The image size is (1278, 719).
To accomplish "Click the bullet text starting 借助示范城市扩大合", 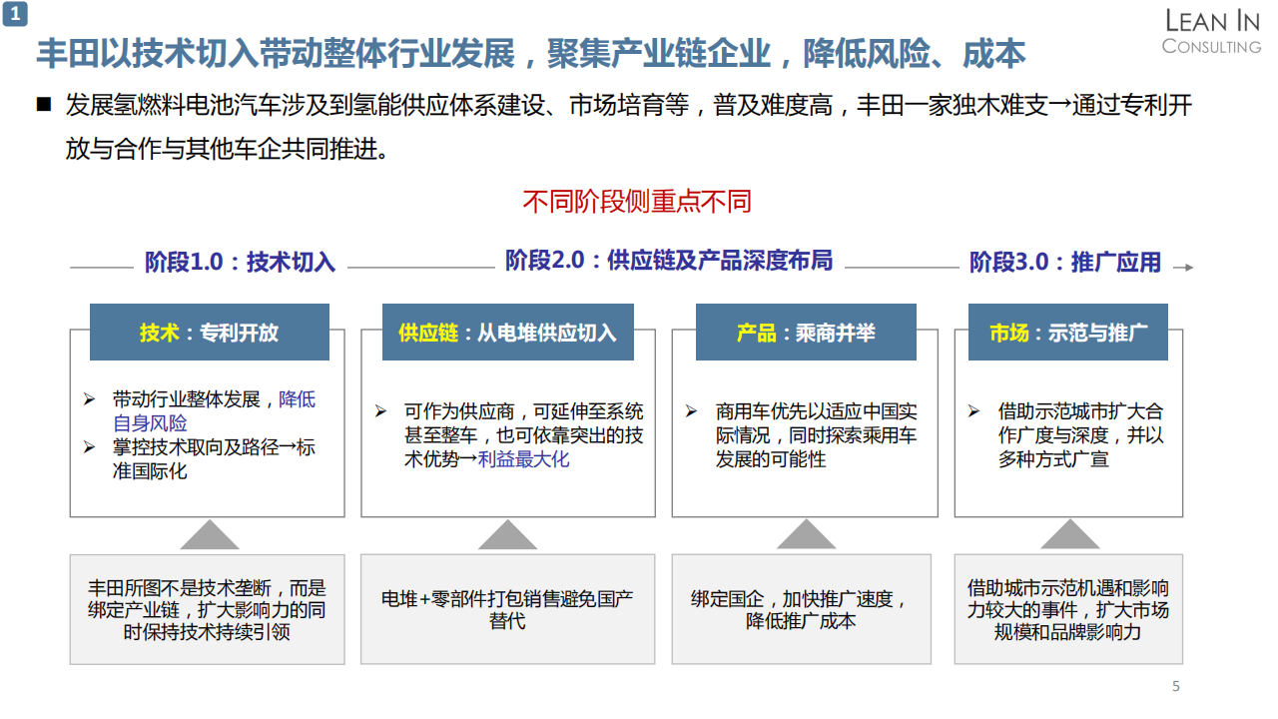I will click(1080, 435).
